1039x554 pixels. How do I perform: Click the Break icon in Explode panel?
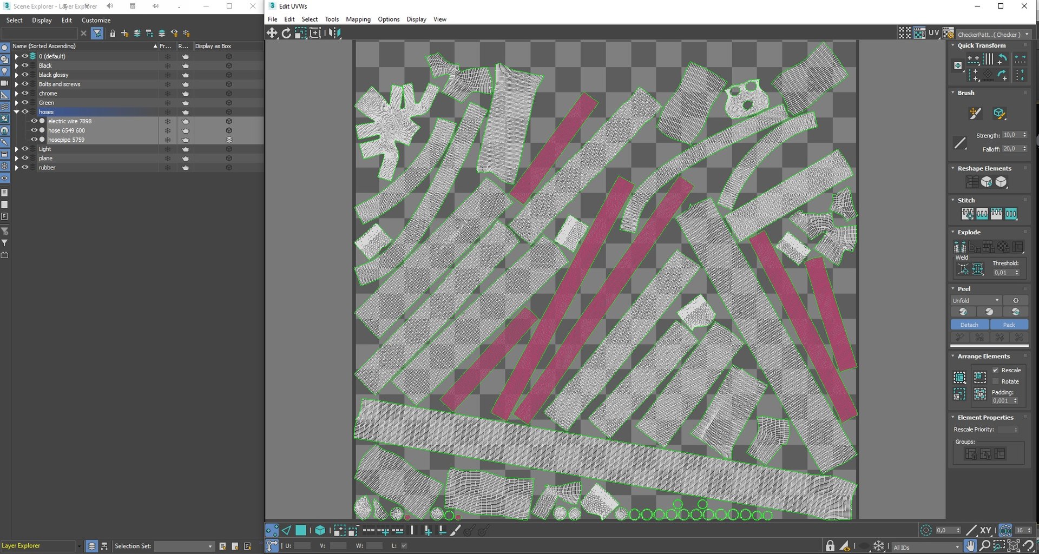[960, 247]
